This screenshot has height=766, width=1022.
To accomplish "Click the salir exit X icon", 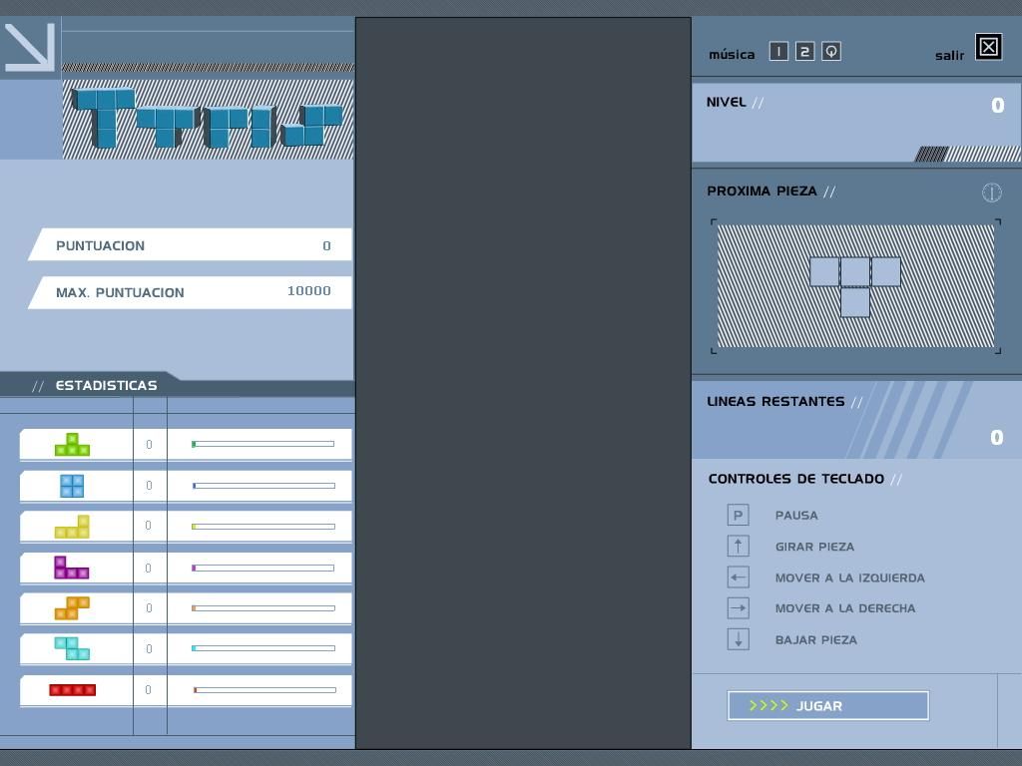I will (x=988, y=47).
